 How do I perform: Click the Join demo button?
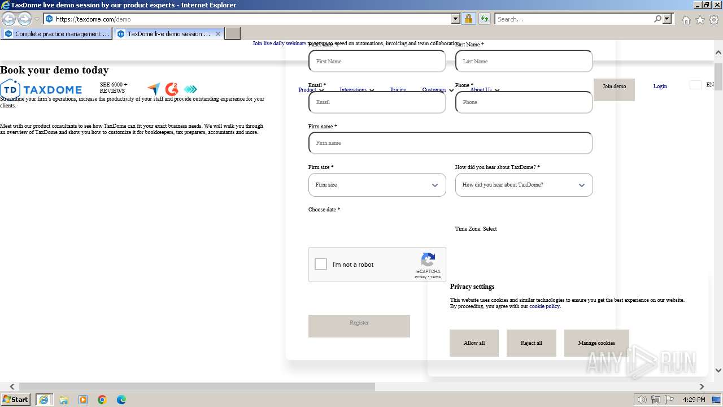(614, 89)
